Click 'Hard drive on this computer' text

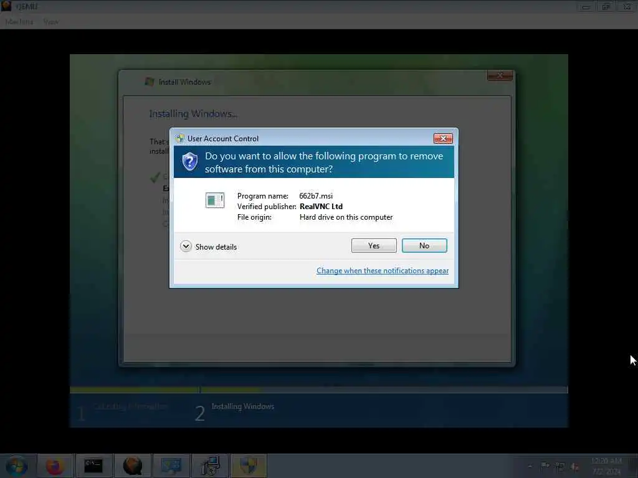[x=346, y=217]
